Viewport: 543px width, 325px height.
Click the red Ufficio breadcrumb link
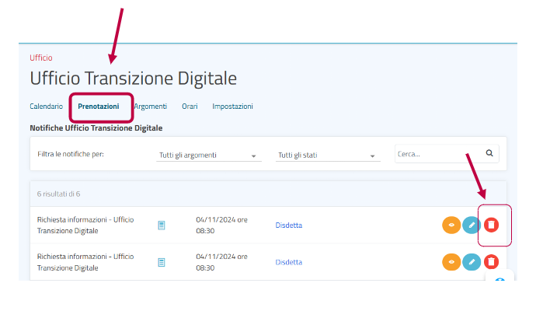coord(41,58)
